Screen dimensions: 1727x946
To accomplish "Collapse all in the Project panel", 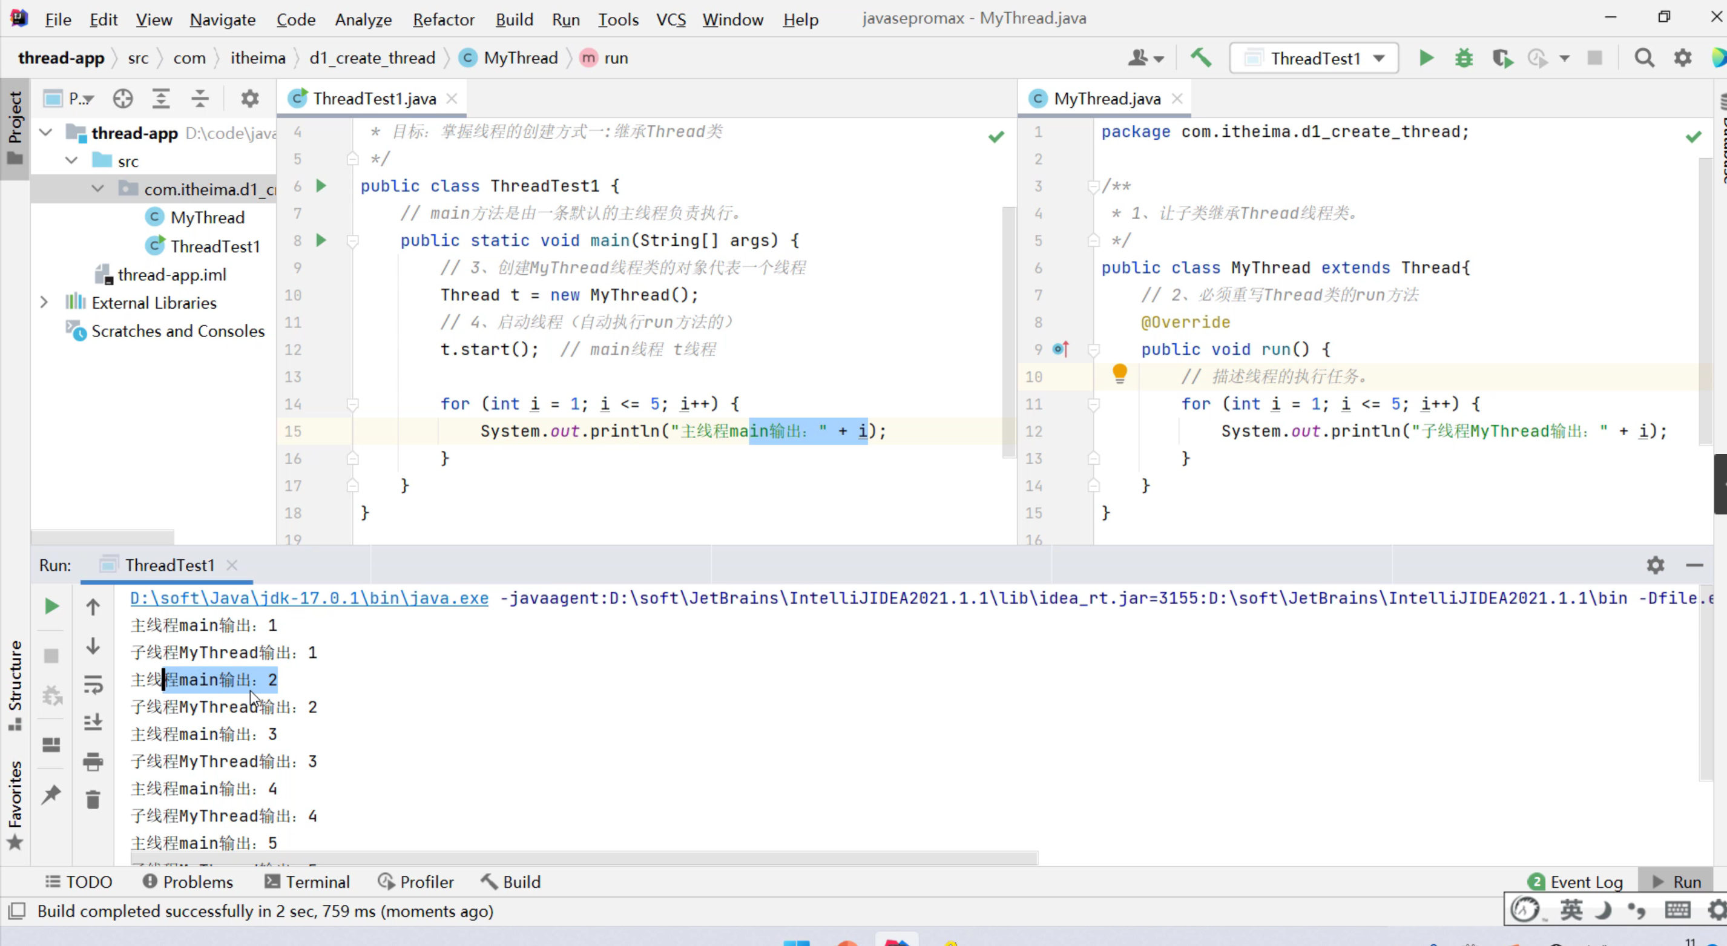I will tap(200, 99).
